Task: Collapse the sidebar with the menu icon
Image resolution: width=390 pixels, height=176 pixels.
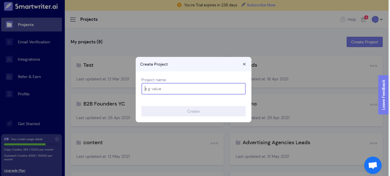Action: [x=73, y=19]
